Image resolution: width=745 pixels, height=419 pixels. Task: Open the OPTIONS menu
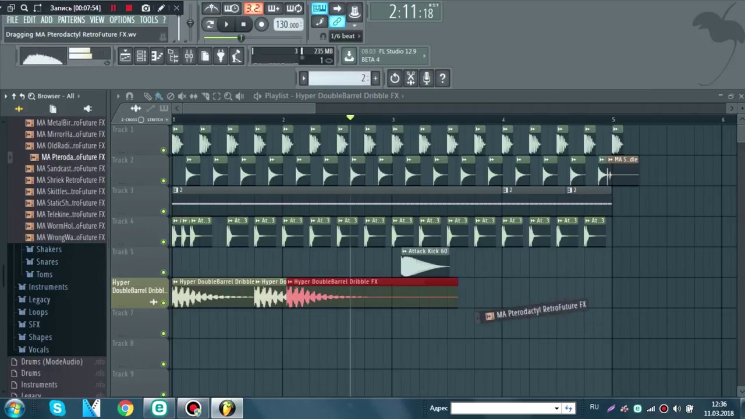tap(122, 20)
